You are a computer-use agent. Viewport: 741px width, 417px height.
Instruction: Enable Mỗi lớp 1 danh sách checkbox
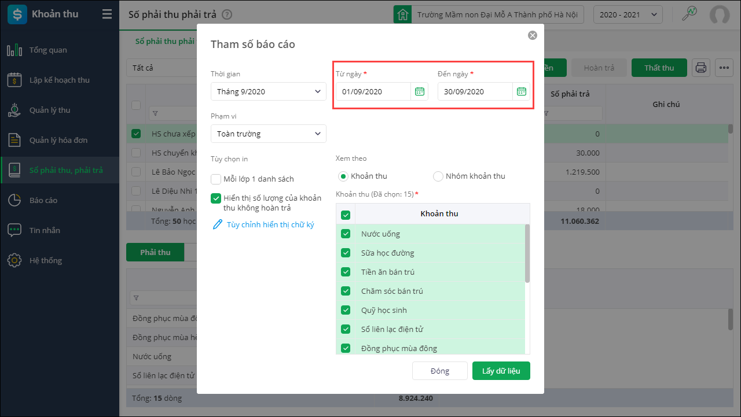click(216, 179)
